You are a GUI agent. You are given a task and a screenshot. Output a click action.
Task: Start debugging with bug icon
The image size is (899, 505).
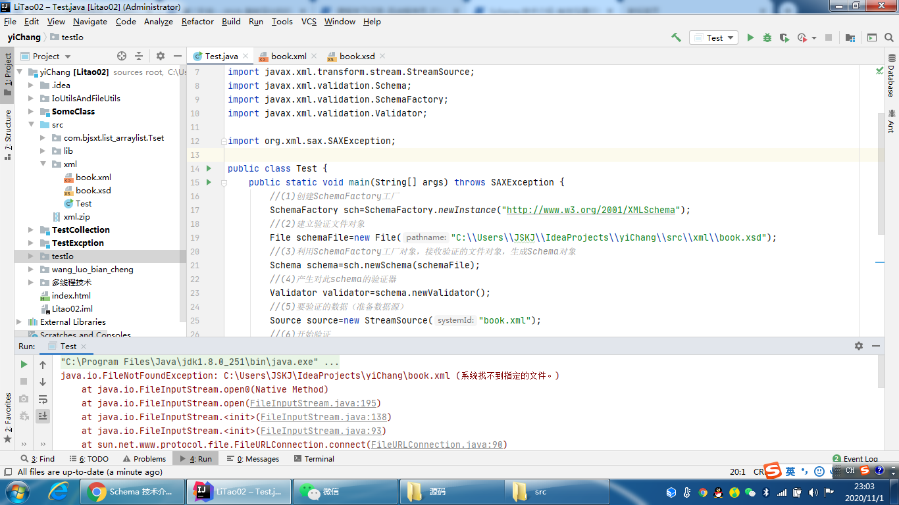(767, 37)
